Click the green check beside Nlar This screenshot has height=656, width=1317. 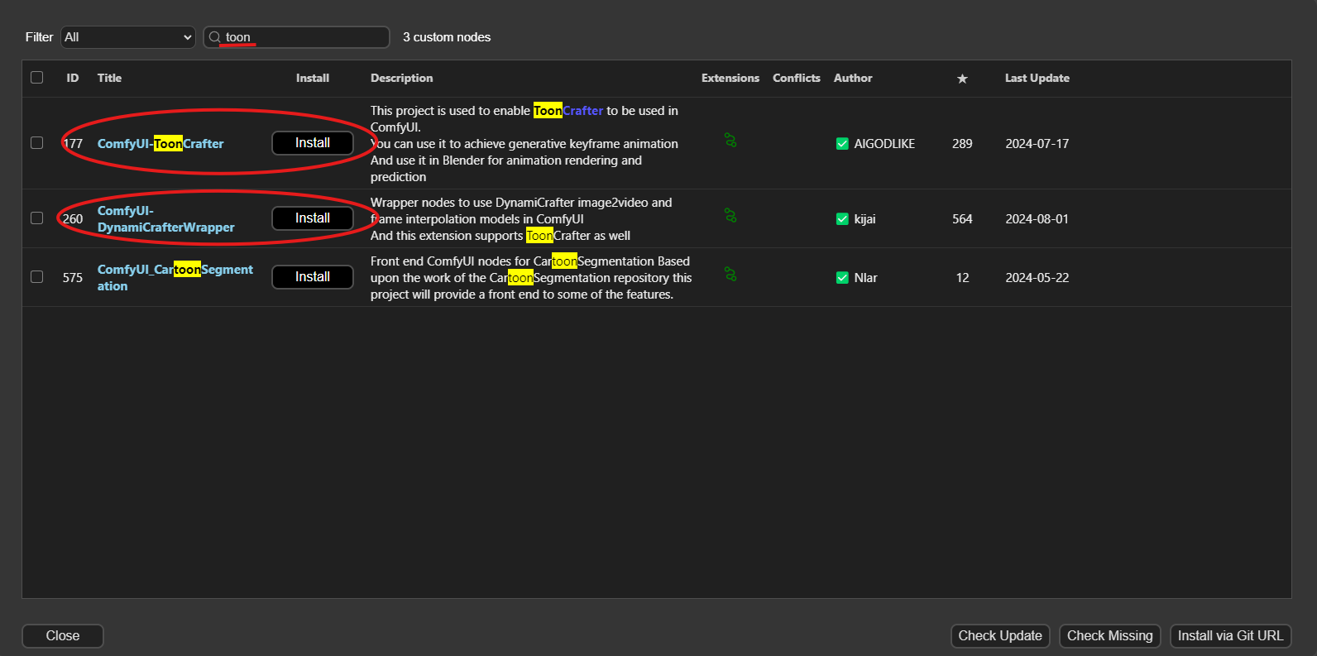[842, 278]
